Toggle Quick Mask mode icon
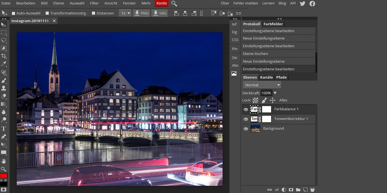This screenshot has height=193, width=387. [x=4, y=190]
